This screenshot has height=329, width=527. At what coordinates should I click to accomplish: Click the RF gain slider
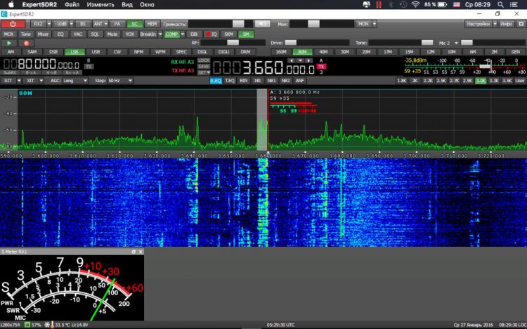(233, 43)
